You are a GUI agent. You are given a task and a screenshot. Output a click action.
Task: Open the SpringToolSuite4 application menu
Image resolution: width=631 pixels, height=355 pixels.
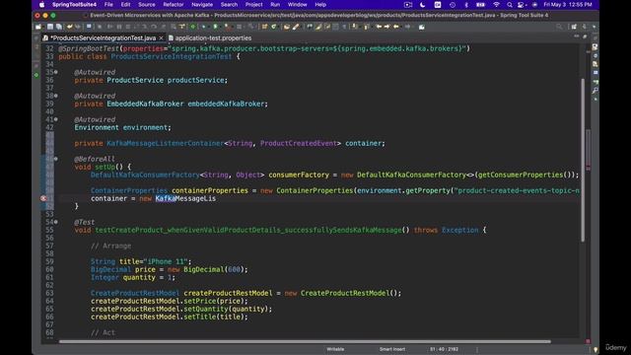[x=75, y=5]
